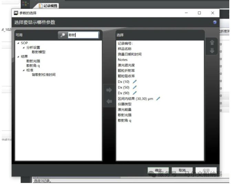Viewport: 231px width, 184px height.
Task: Click the magnifier search icon
Action: click(63, 35)
